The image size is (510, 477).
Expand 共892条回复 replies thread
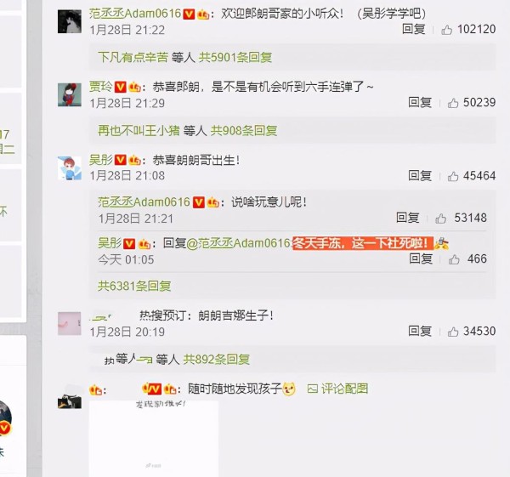(217, 360)
